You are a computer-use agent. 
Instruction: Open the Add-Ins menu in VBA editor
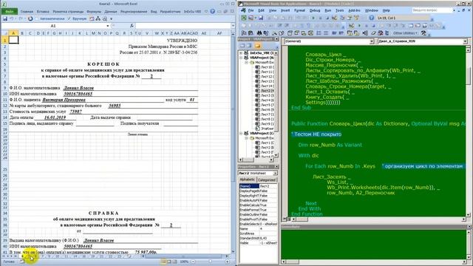(x=354, y=10)
